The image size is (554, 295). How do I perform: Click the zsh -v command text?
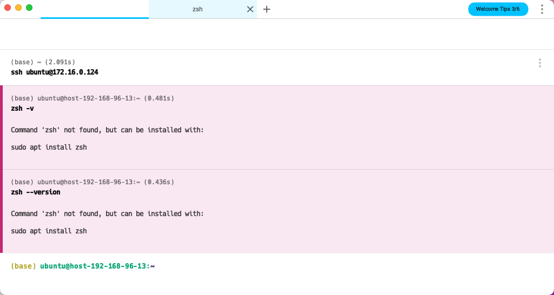coord(22,109)
